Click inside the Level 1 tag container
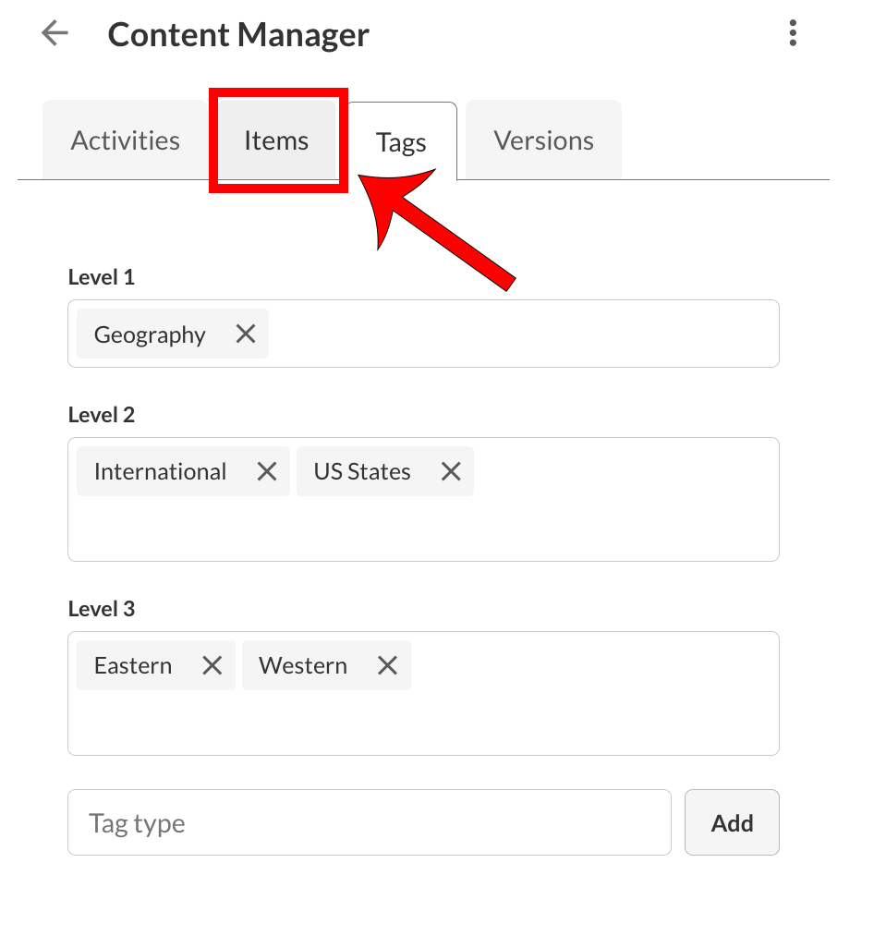 pyautogui.click(x=554, y=334)
